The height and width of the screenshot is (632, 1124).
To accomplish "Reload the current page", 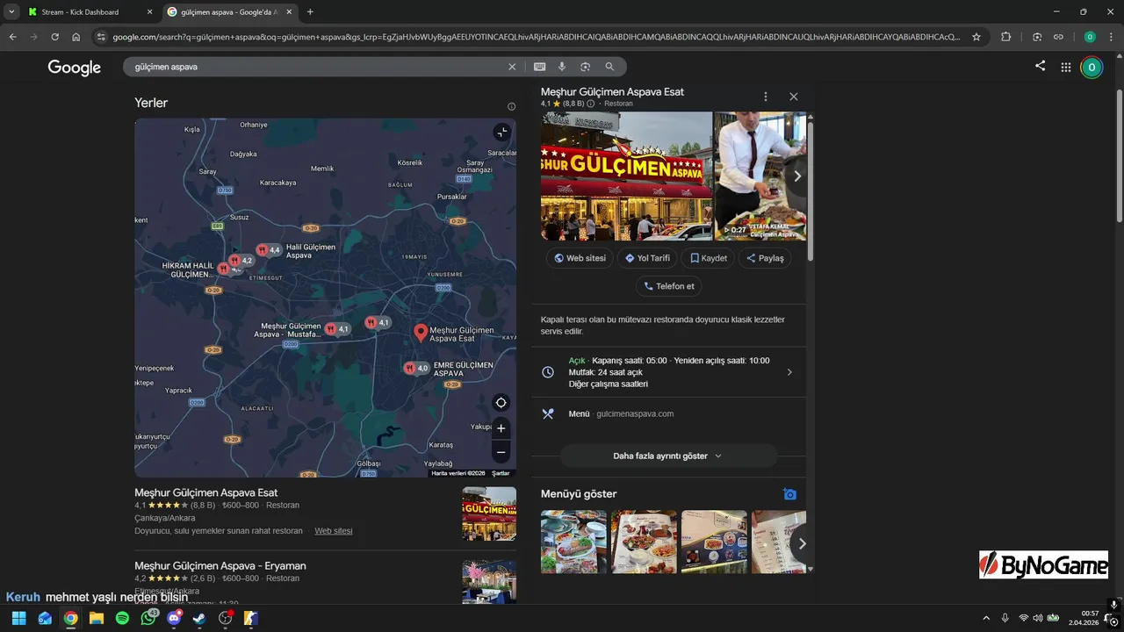I will coord(54,37).
